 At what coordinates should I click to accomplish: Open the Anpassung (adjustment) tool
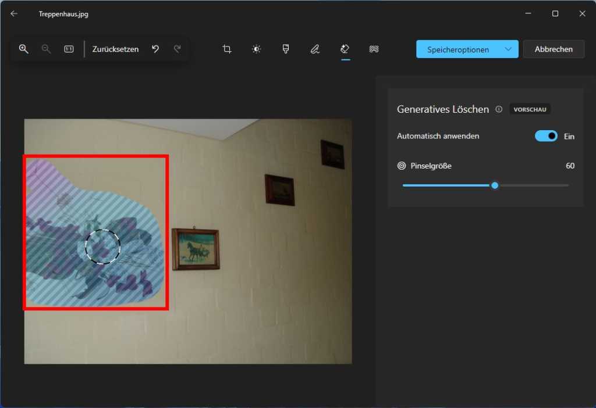pyautogui.click(x=256, y=49)
